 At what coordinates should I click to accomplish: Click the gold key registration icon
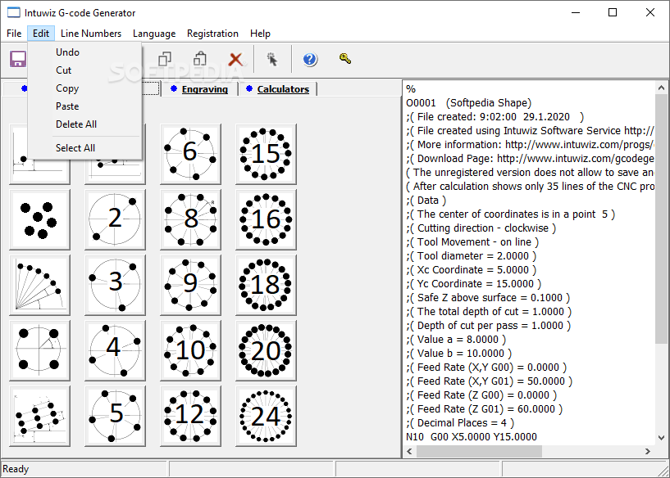click(x=345, y=59)
